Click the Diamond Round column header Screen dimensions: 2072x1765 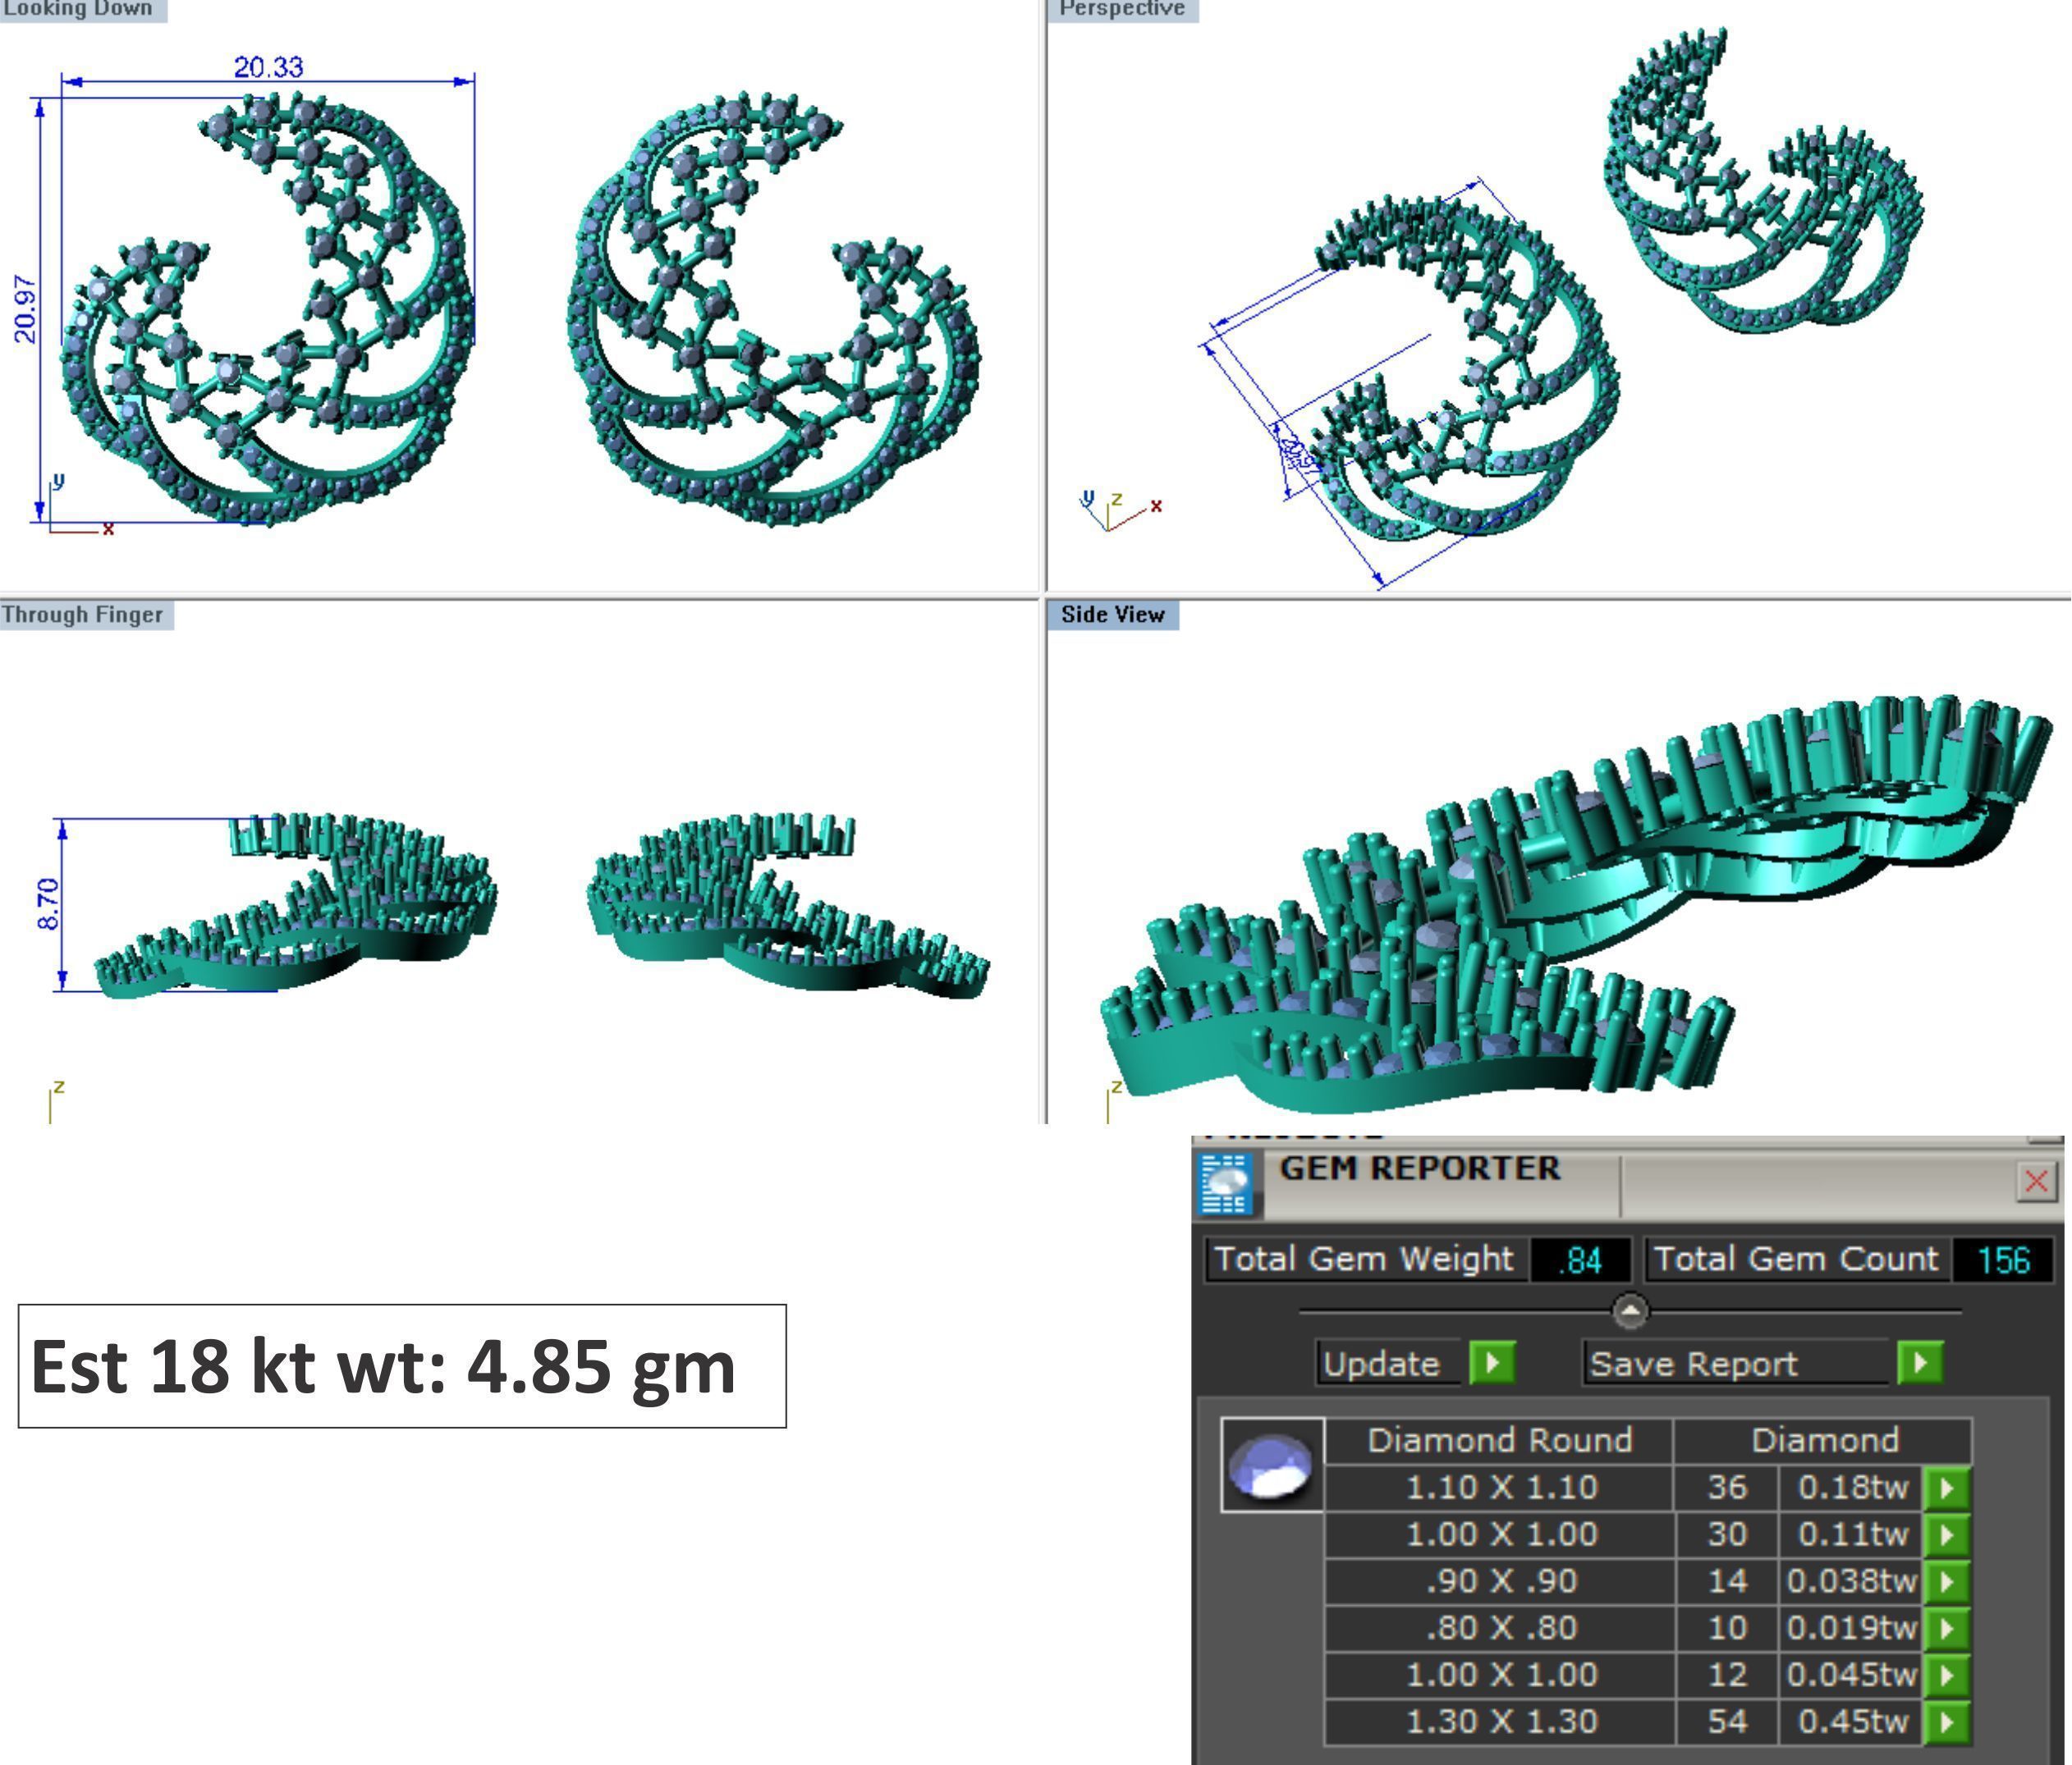click(x=1499, y=1440)
